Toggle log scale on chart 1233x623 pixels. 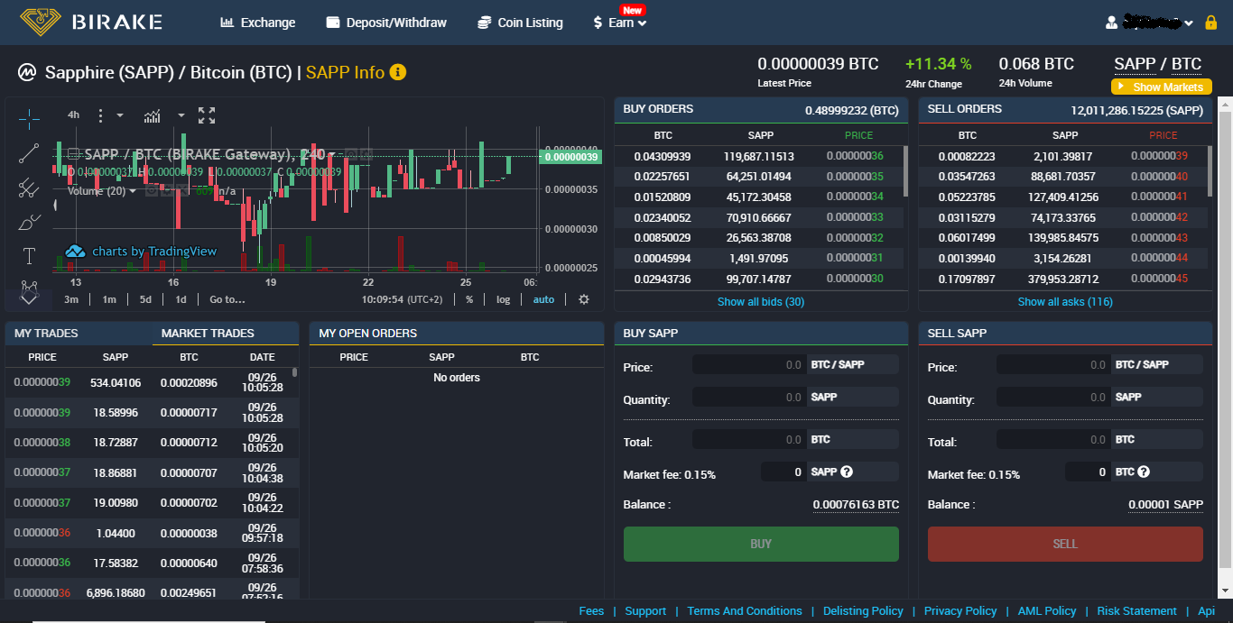(503, 299)
